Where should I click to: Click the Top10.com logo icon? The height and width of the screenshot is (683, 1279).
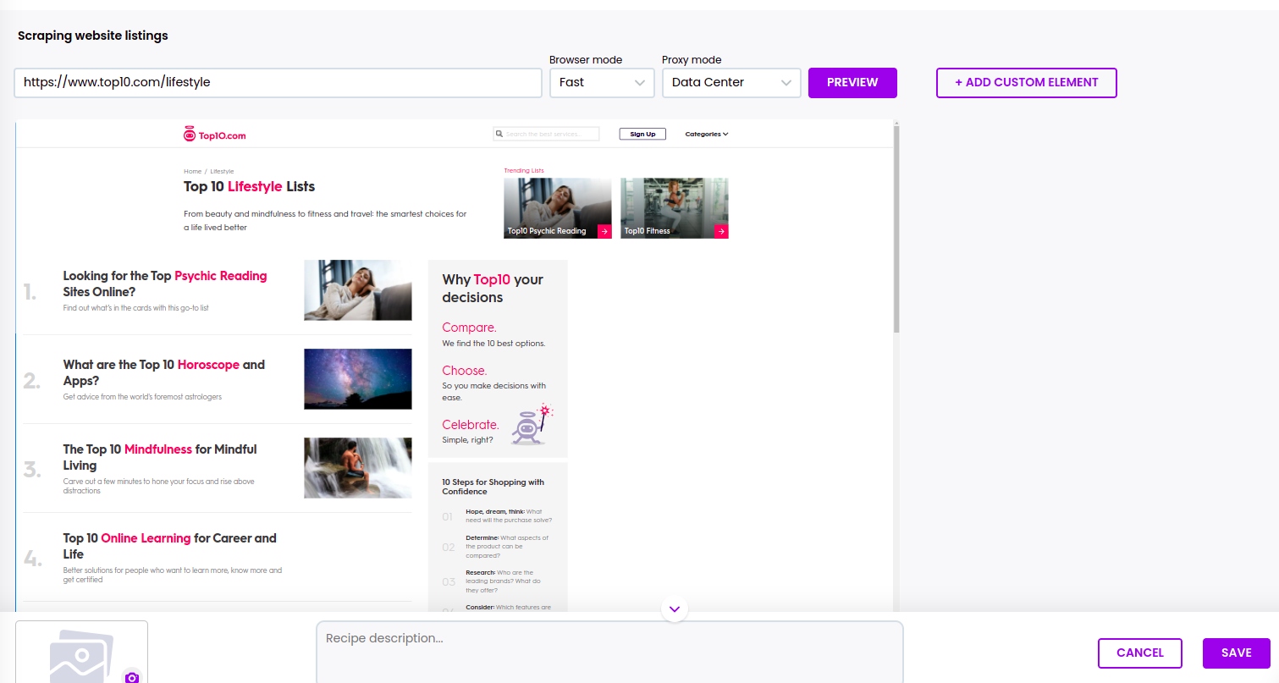click(190, 135)
